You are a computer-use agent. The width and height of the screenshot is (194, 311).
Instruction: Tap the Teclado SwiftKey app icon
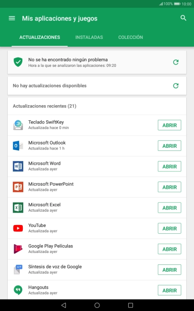click(18, 125)
